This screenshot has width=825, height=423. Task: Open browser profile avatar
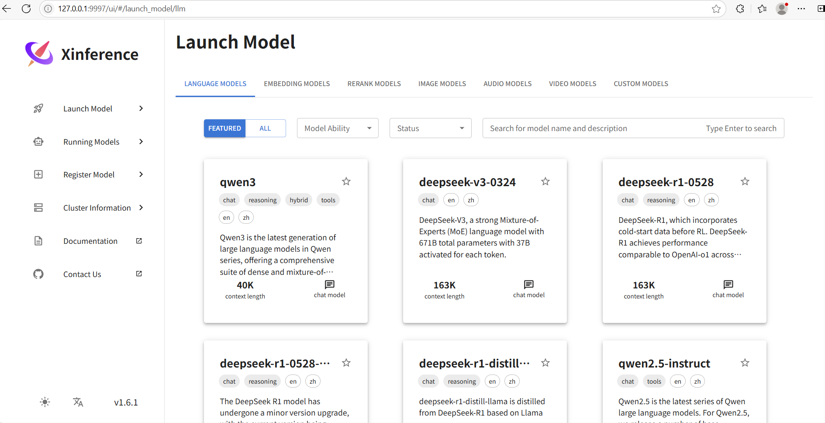tap(782, 9)
